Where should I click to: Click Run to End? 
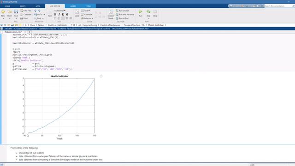coord(122,18)
